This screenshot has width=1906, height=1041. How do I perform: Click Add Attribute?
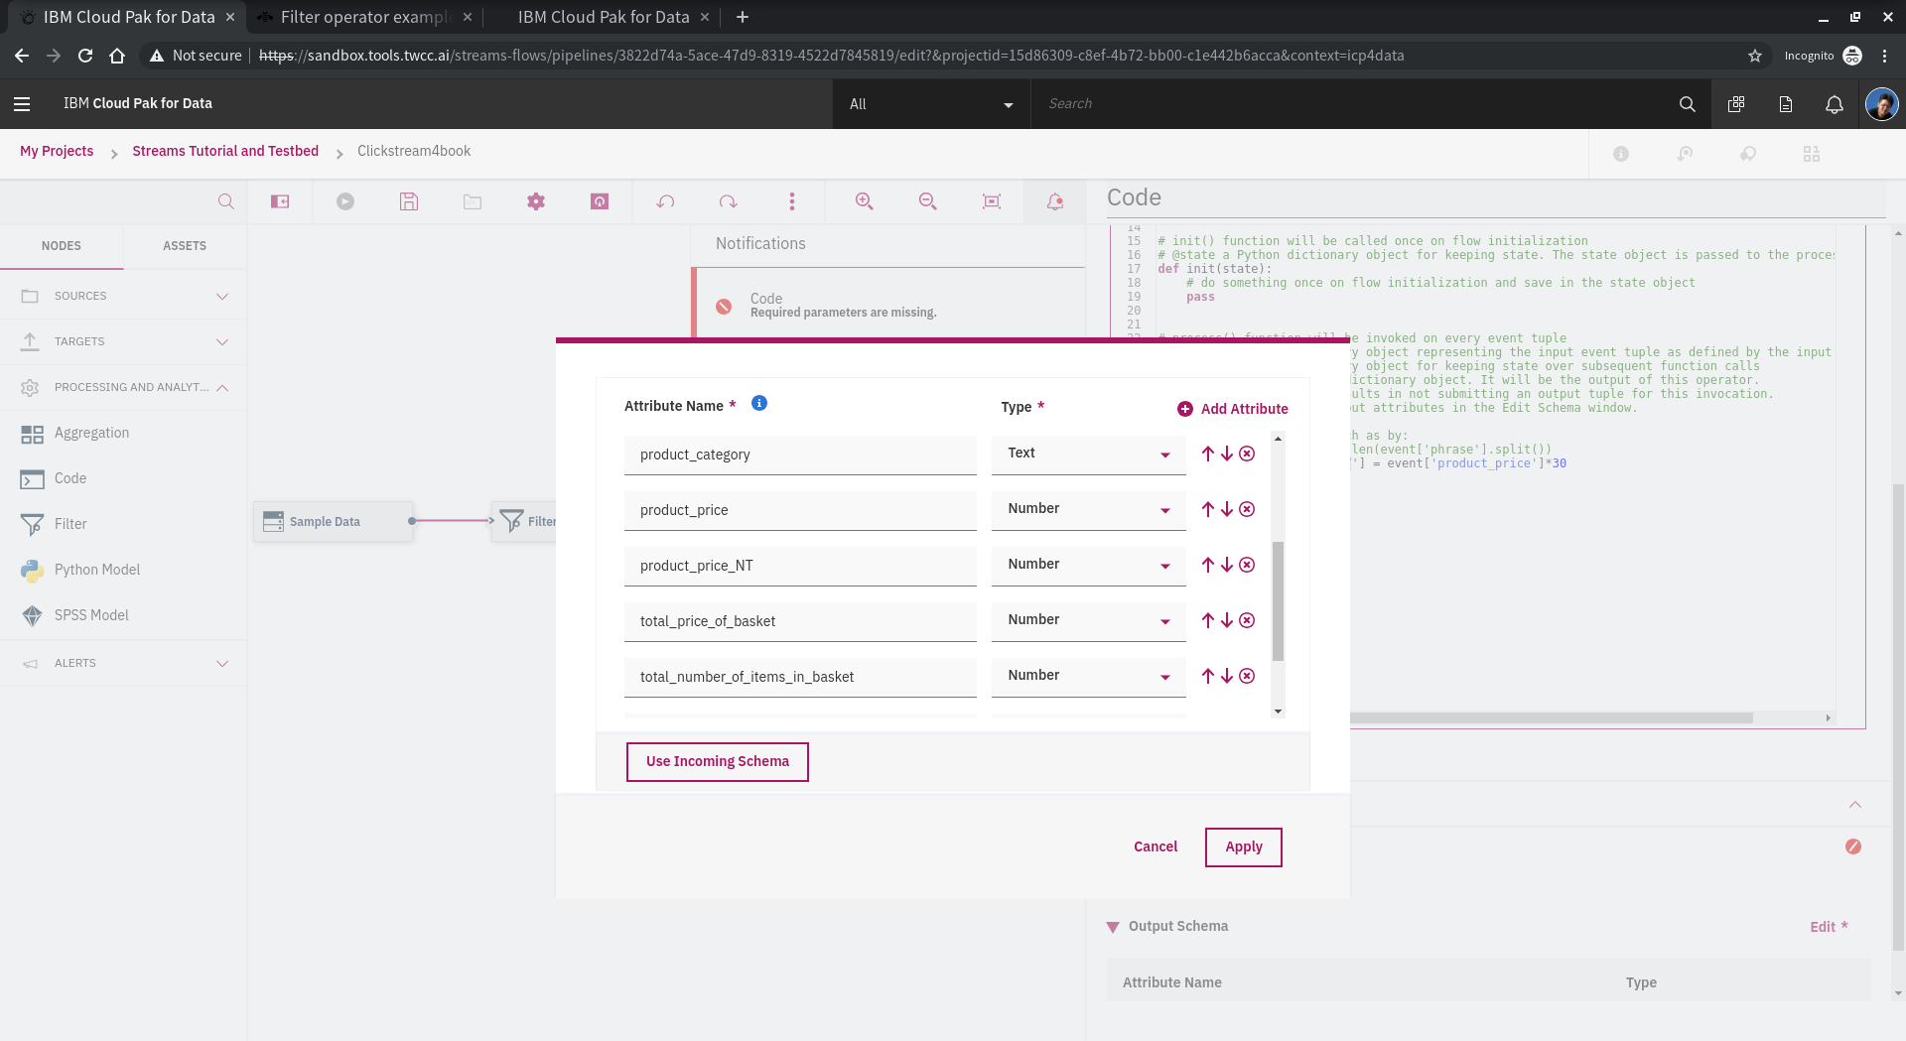[1233, 409]
